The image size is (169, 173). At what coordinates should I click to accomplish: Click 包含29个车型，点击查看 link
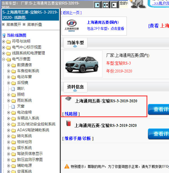[x=105, y=28]
